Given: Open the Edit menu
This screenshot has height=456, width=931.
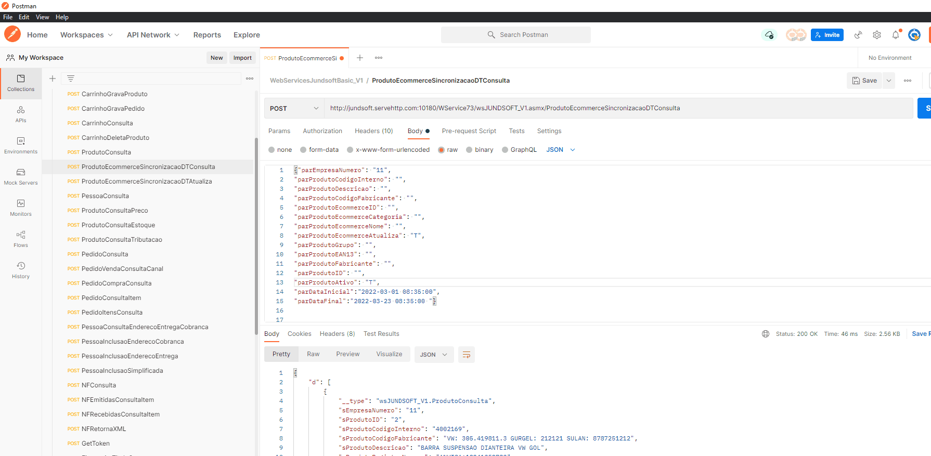Looking at the screenshot, I should point(24,17).
